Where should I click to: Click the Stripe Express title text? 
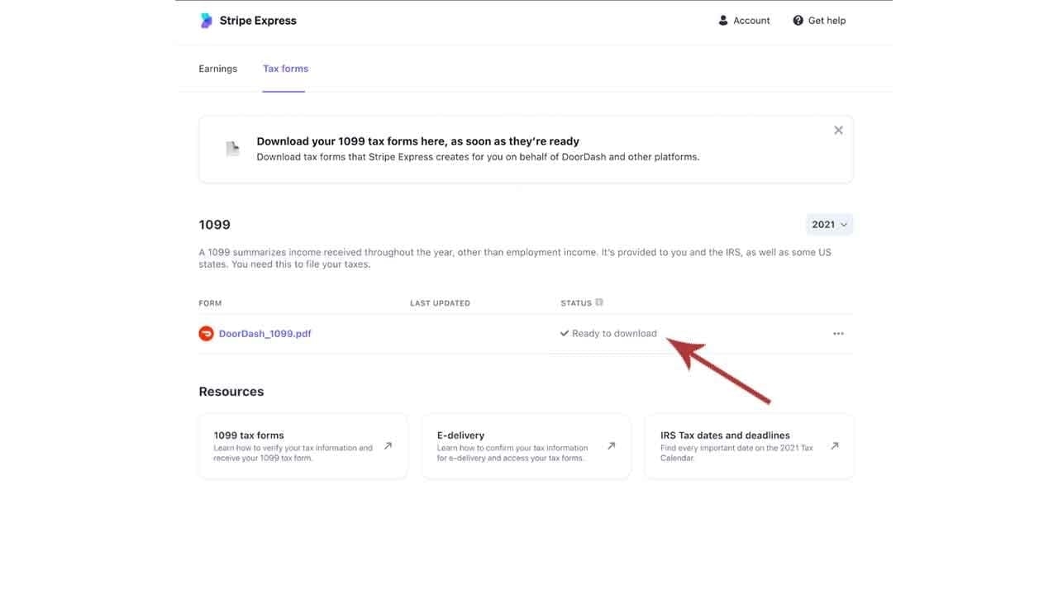pyautogui.click(x=258, y=21)
